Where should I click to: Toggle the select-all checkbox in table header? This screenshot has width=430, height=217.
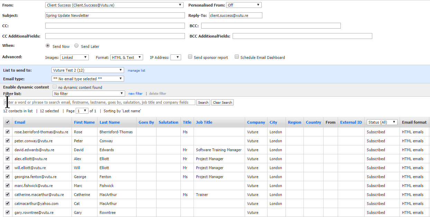point(8,122)
